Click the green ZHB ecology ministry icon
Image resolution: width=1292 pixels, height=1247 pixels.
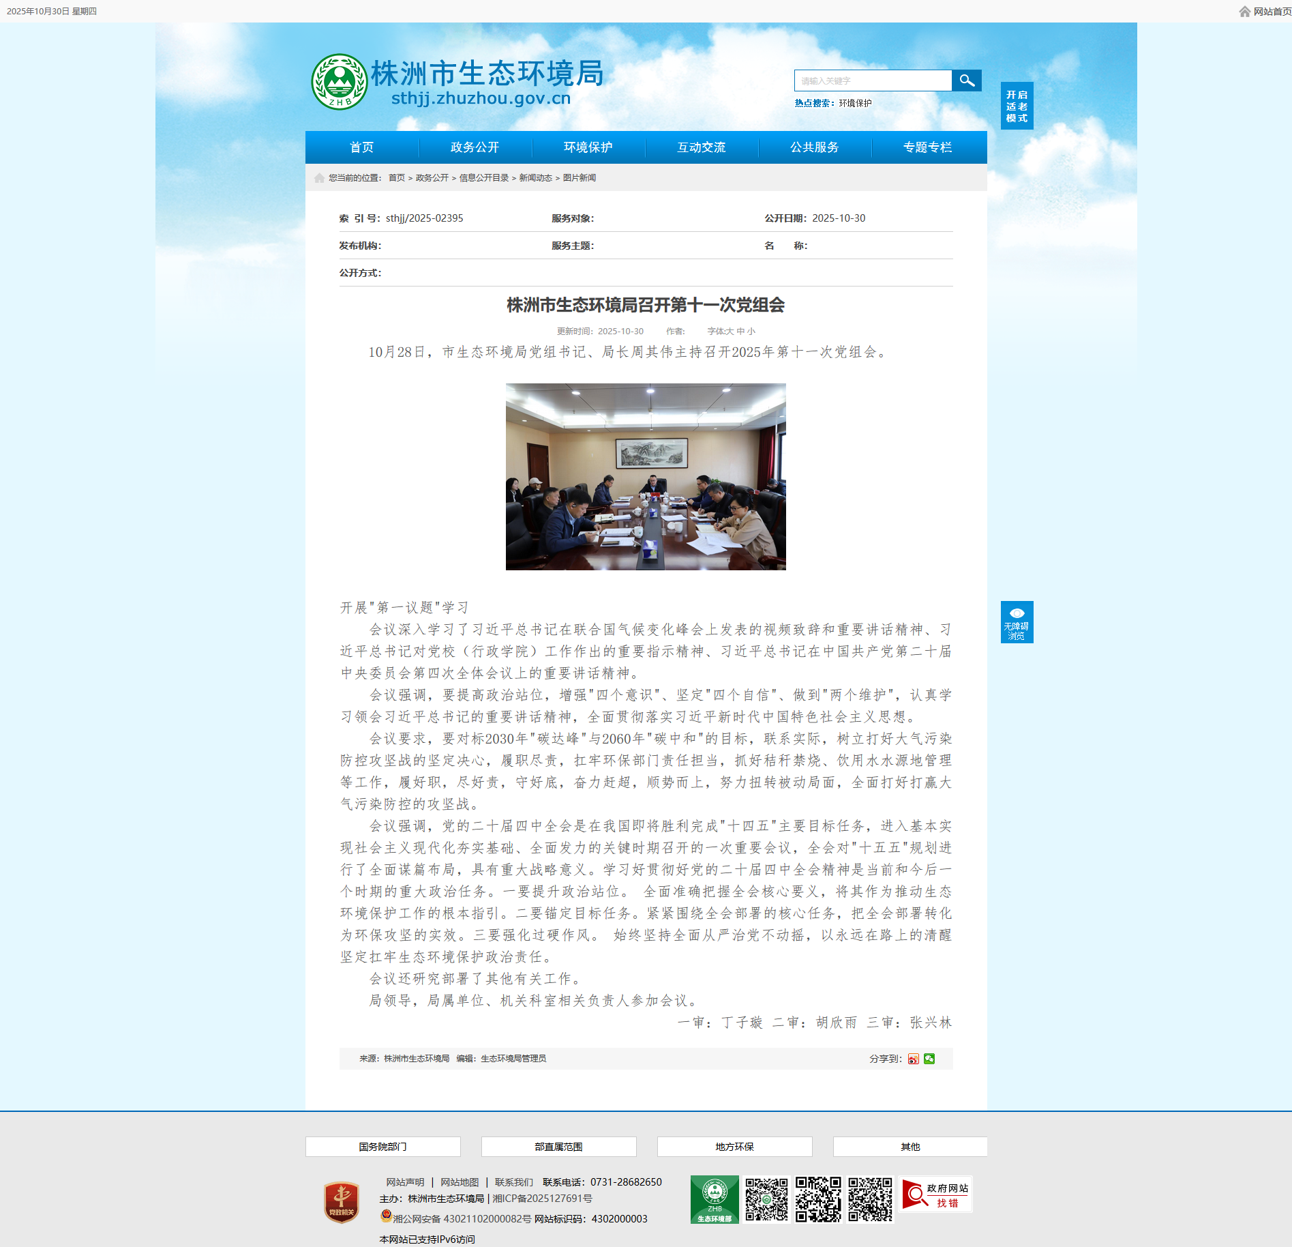(714, 1199)
